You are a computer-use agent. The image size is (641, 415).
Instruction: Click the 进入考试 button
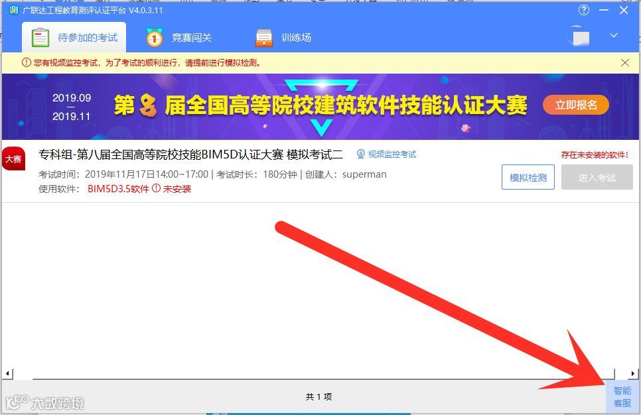coord(597,177)
